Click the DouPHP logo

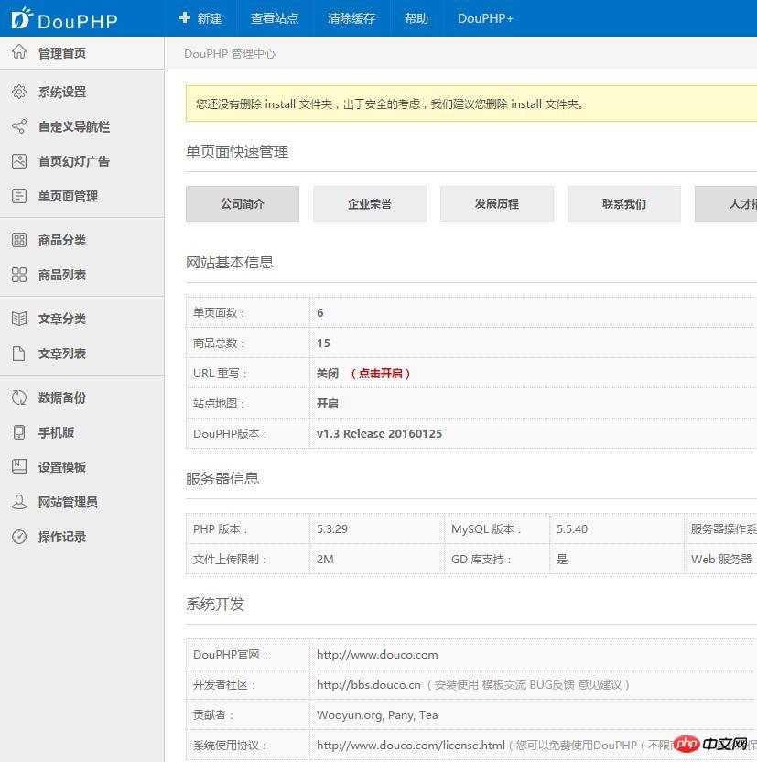(64, 18)
